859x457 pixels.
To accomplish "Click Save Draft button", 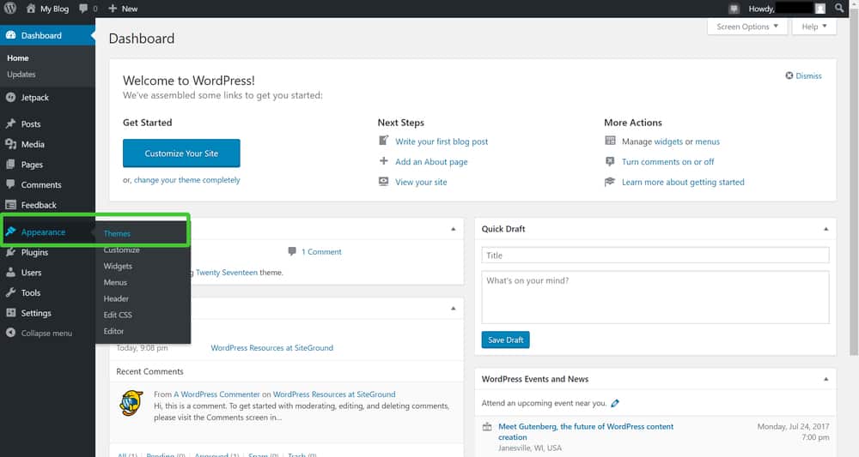I will point(506,340).
